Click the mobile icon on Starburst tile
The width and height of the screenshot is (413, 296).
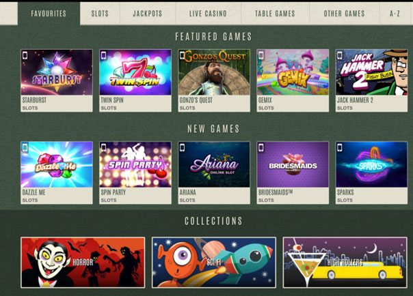pos(25,55)
